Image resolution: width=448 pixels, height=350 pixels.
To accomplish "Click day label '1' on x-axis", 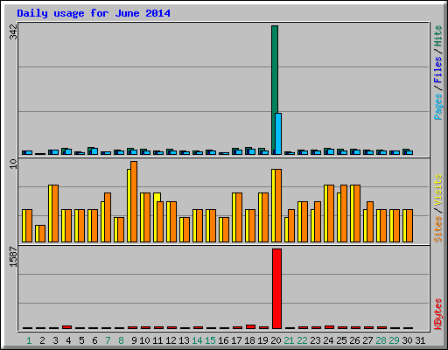I will click(x=29, y=340).
